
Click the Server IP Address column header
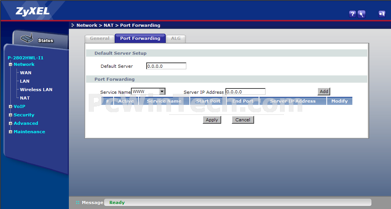pos(293,101)
